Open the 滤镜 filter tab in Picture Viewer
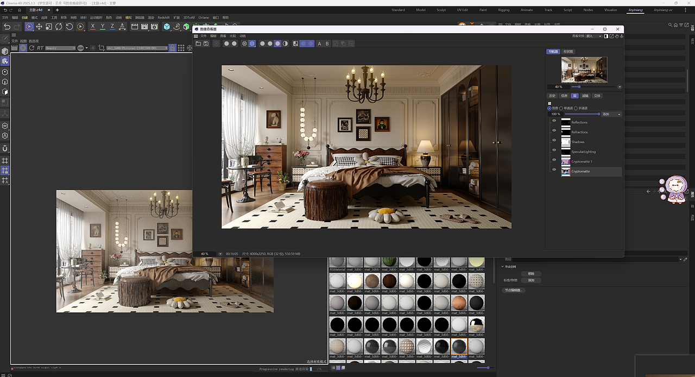The height and width of the screenshot is (377, 695). pyautogui.click(x=585, y=96)
